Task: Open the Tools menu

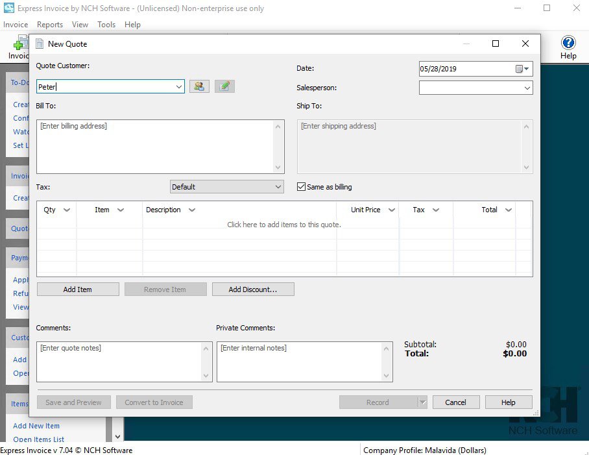Action: pos(106,25)
